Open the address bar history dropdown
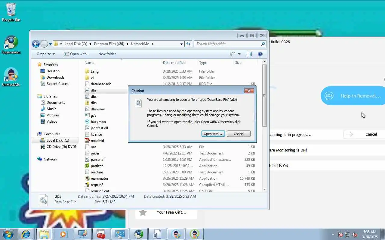 (181, 44)
